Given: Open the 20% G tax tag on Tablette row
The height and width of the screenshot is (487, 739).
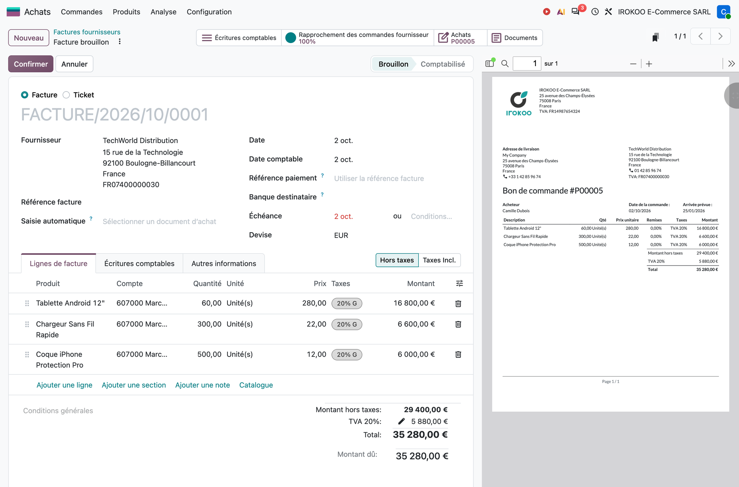Looking at the screenshot, I should [347, 303].
